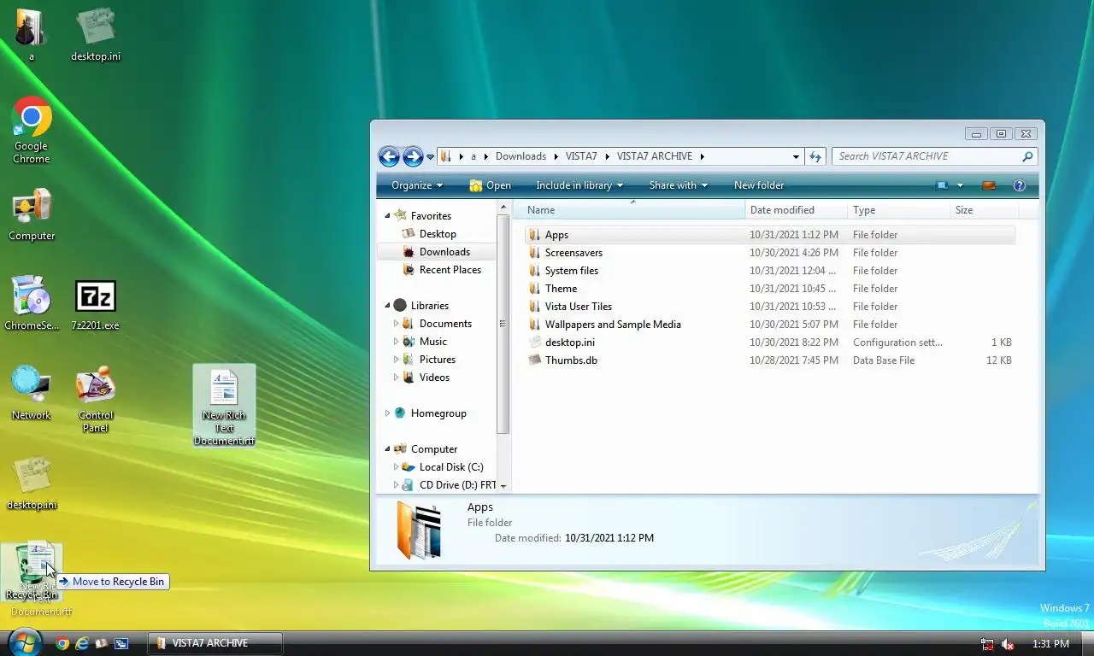This screenshot has height=656, width=1094.
Task: Select the Google Chrome desktop shortcut
Action: coord(32,131)
